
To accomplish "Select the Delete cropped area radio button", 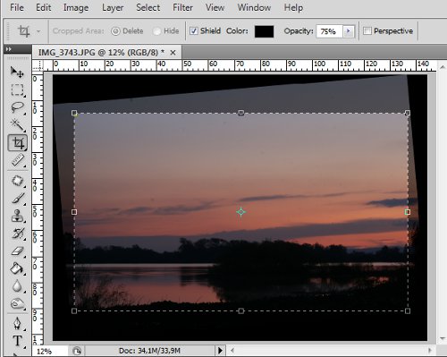I will [x=115, y=31].
